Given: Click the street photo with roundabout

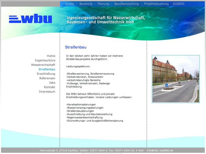Looking at the screenshot, I should pyautogui.click(x=175, y=79).
